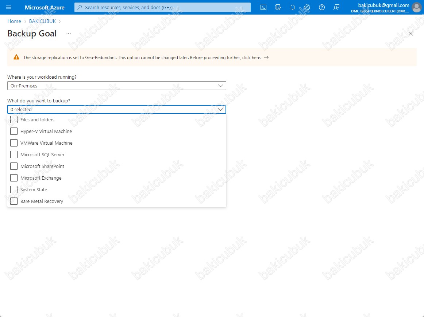Focus the search resources input field
The width and height of the screenshot is (424, 317).
tap(162, 7)
